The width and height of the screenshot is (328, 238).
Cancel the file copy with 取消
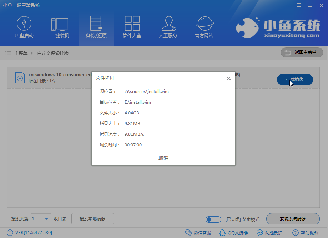coord(163,158)
